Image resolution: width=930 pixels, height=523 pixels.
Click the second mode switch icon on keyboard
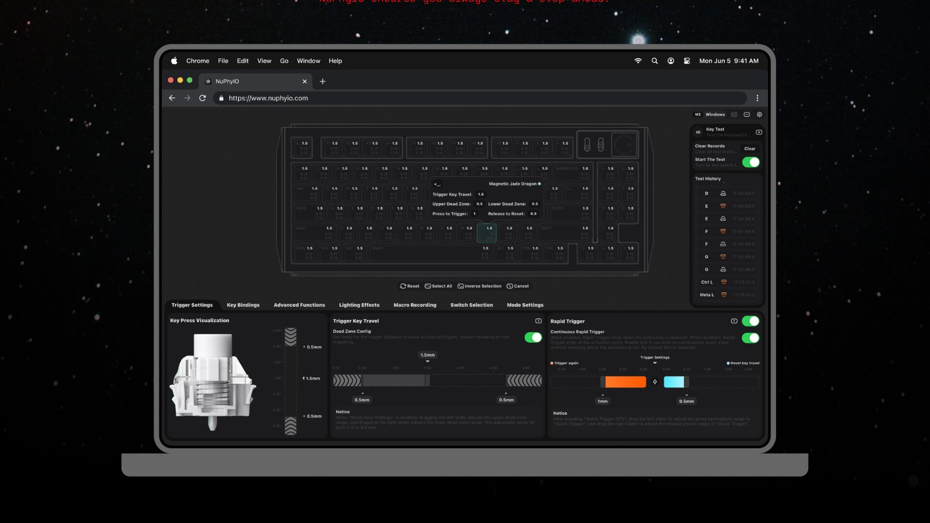tap(601, 144)
